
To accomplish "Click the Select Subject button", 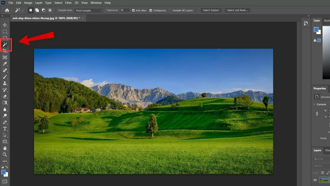I will click(x=211, y=10).
